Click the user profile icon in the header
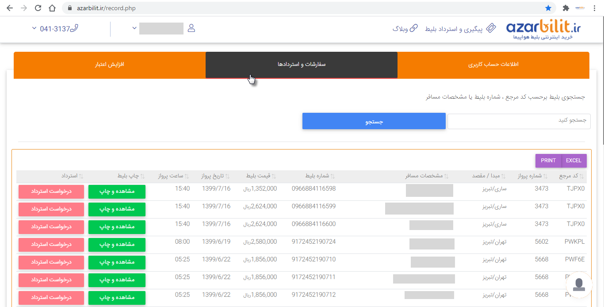Image resolution: width=604 pixels, height=307 pixels. 191,28
